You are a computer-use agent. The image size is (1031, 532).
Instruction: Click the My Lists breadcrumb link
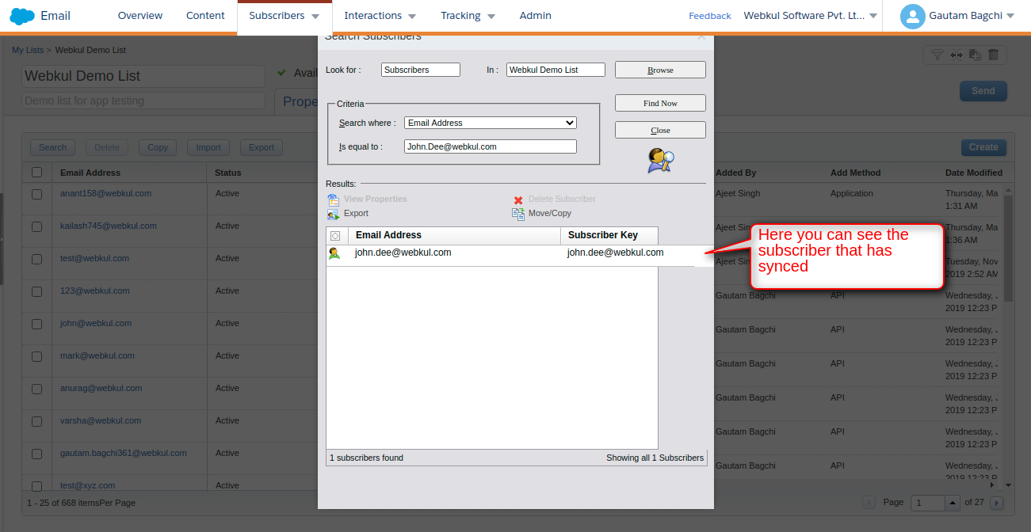pos(28,50)
